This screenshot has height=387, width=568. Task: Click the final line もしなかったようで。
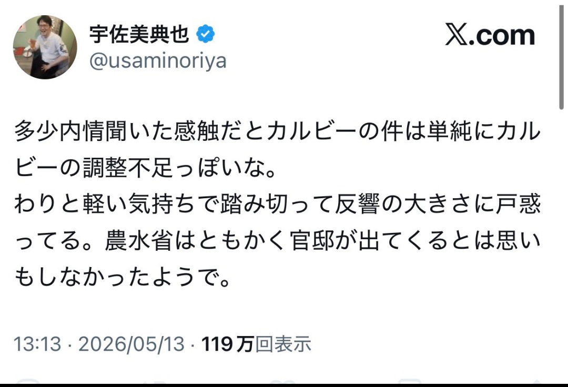pyautogui.click(x=123, y=277)
